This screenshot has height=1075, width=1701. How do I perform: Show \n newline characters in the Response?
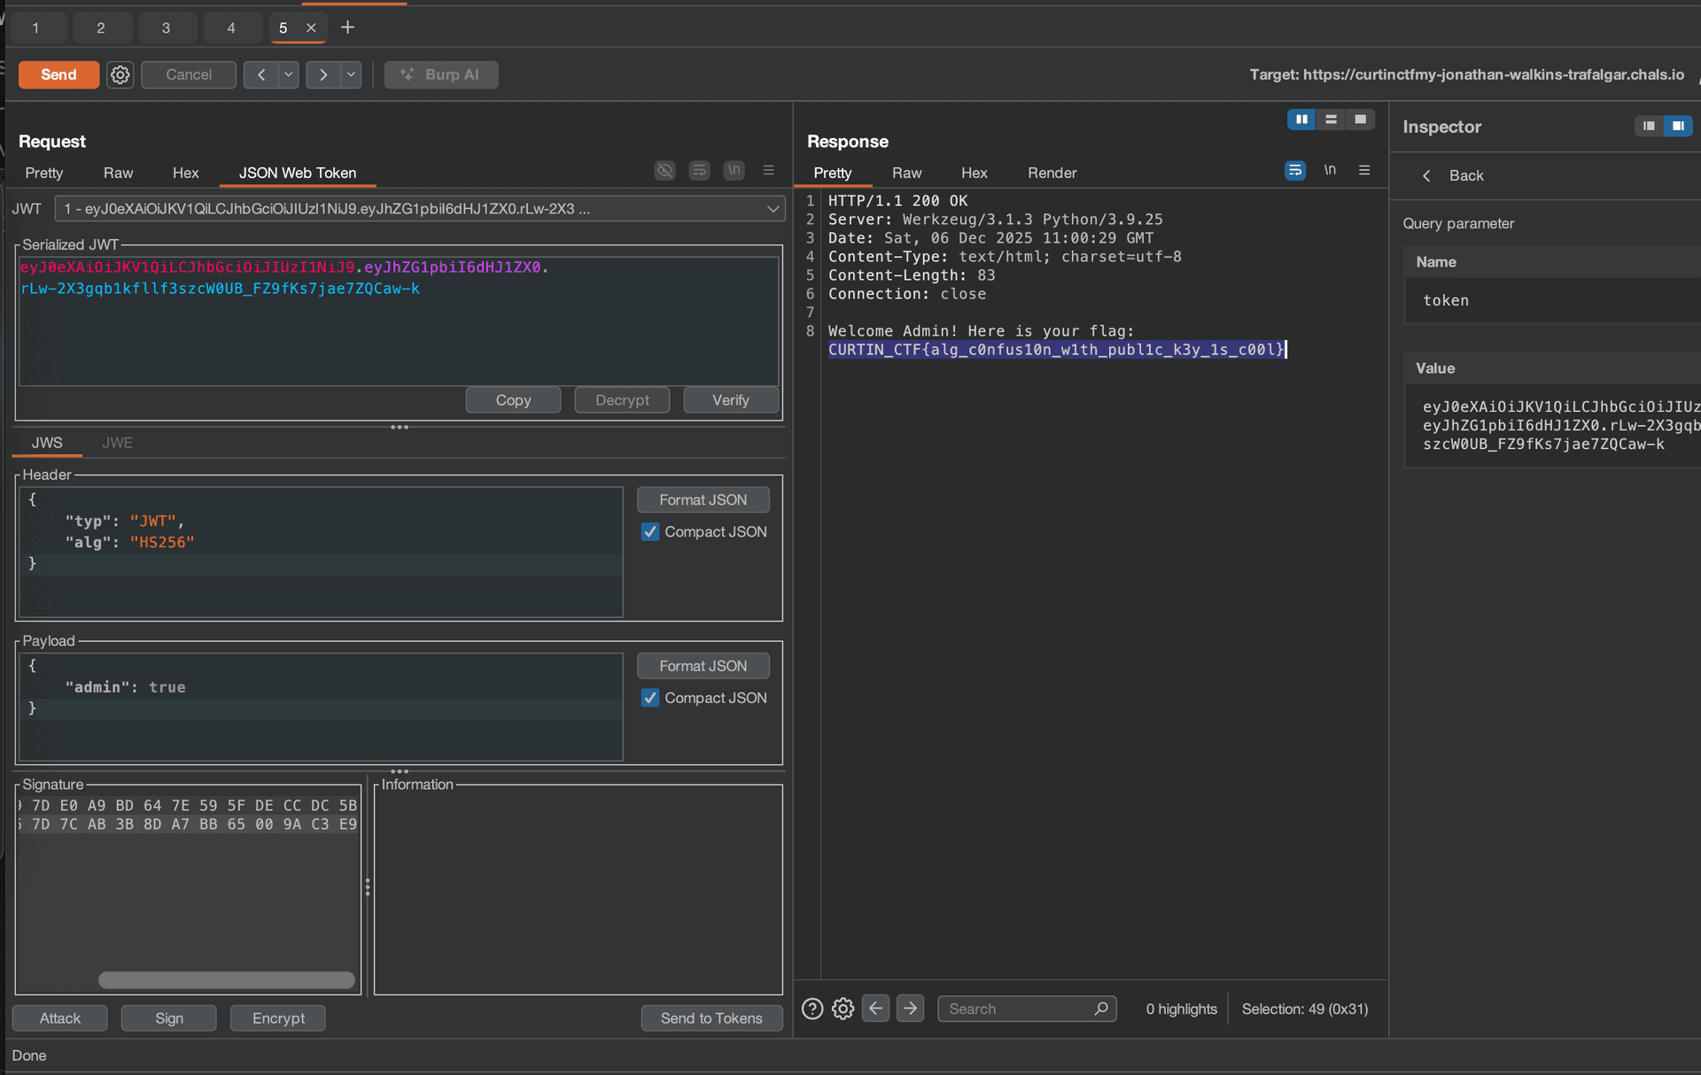[x=1330, y=170]
